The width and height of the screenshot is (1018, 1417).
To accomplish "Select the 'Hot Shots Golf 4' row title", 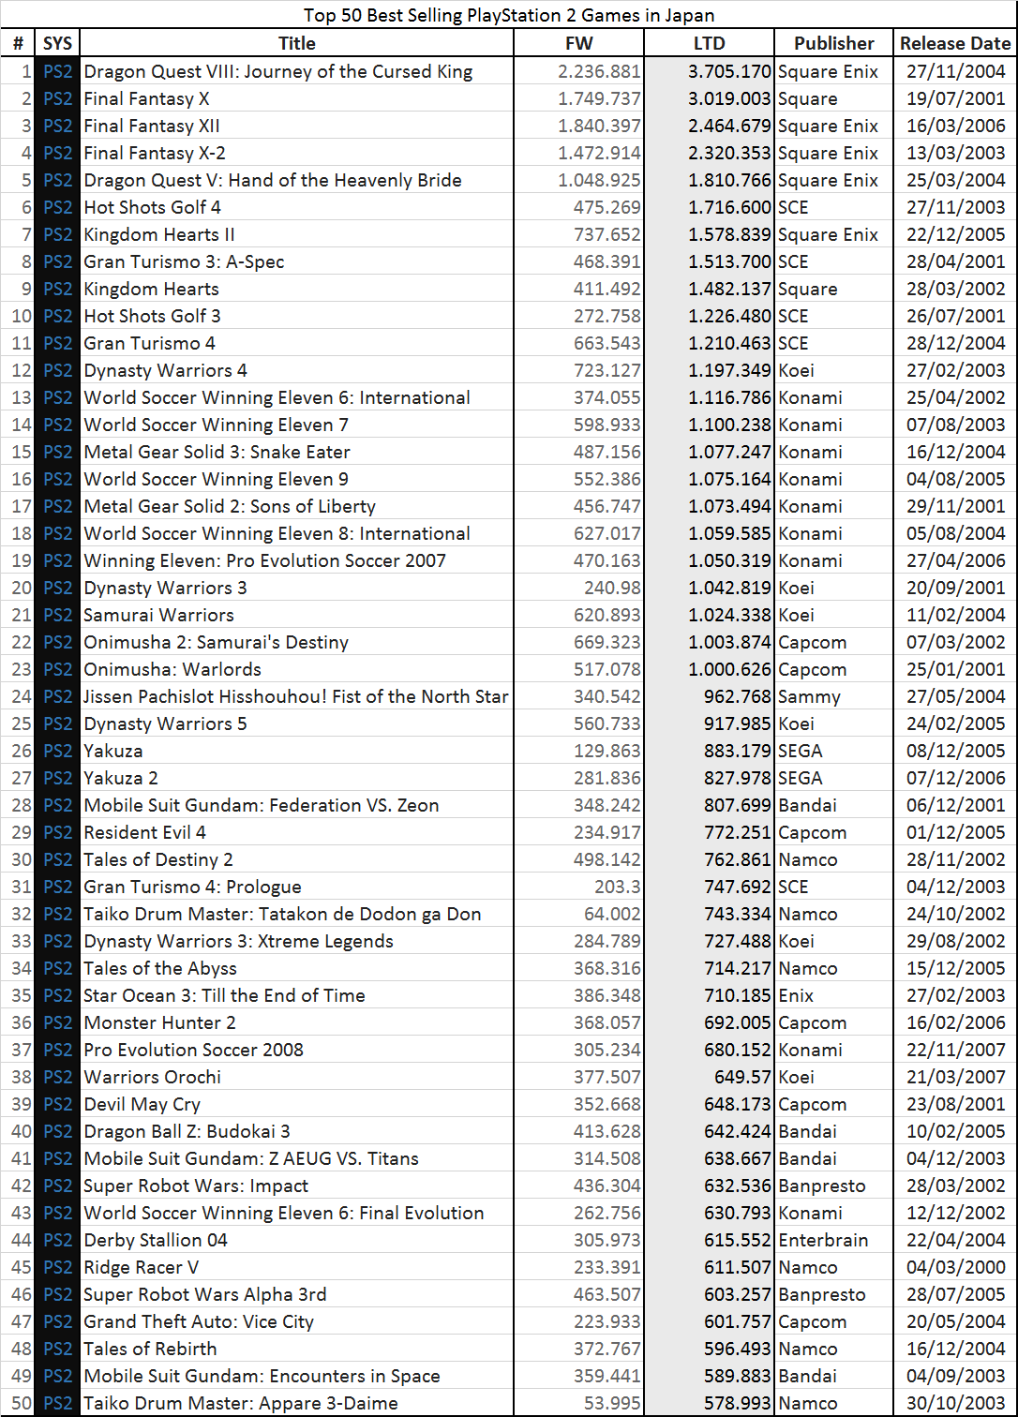I will click(x=152, y=207).
